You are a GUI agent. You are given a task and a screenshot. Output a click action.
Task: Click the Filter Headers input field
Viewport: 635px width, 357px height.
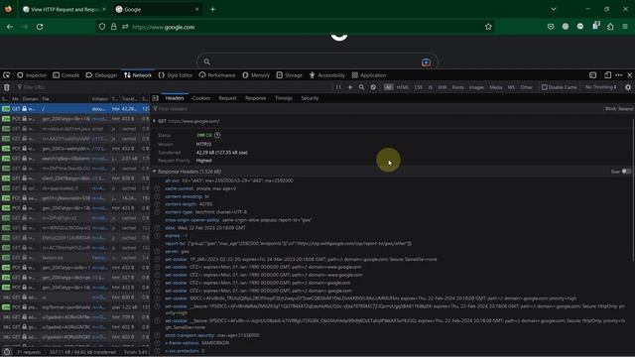(377, 108)
